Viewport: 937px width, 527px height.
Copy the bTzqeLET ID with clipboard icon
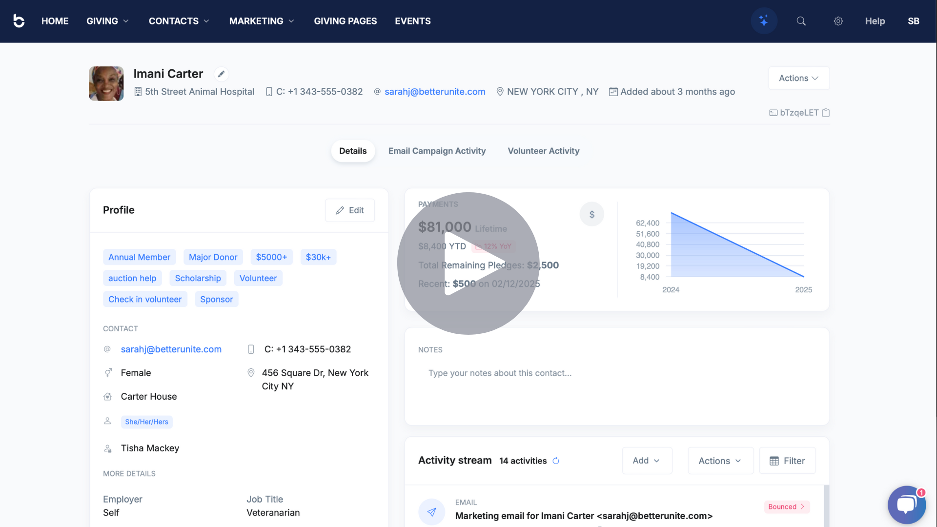pyautogui.click(x=826, y=113)
